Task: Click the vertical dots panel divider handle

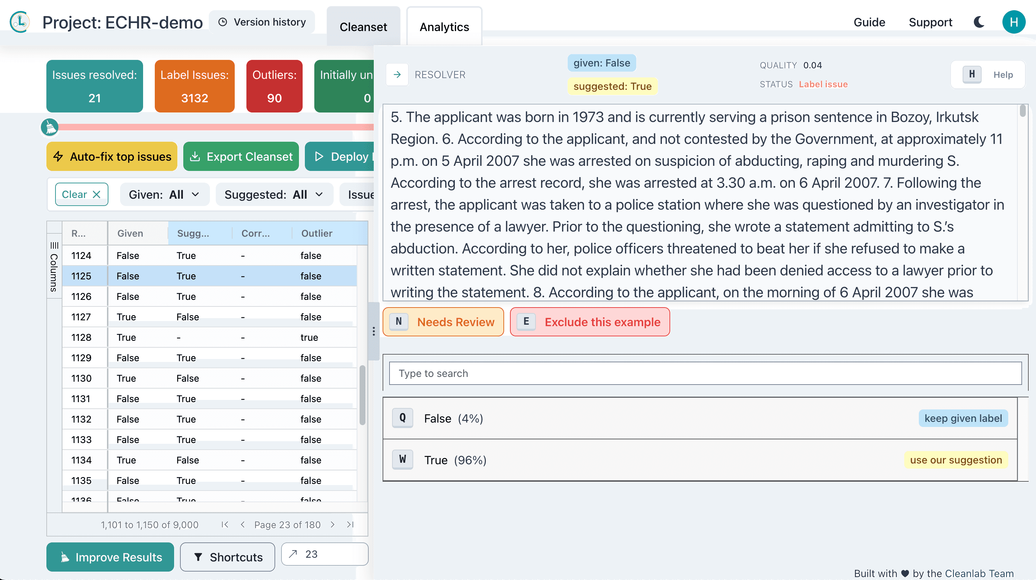Action: coord(373,331)
